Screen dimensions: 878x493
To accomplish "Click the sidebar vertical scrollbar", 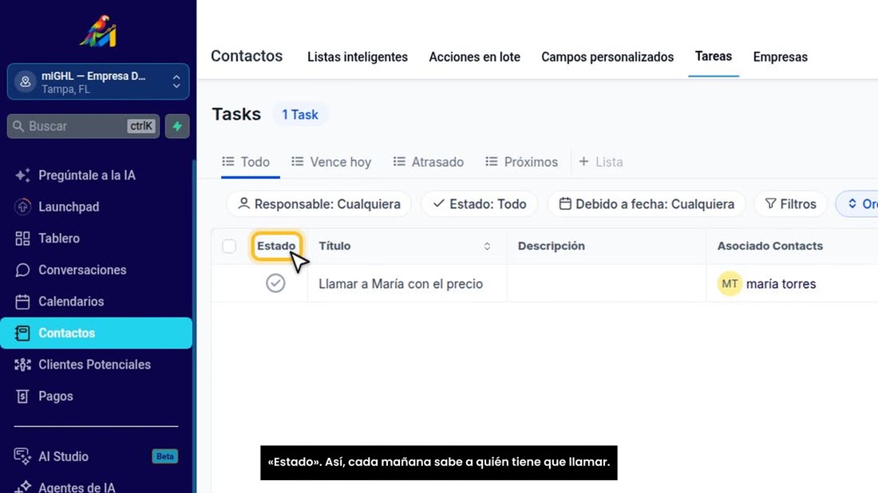I will 194,325.
